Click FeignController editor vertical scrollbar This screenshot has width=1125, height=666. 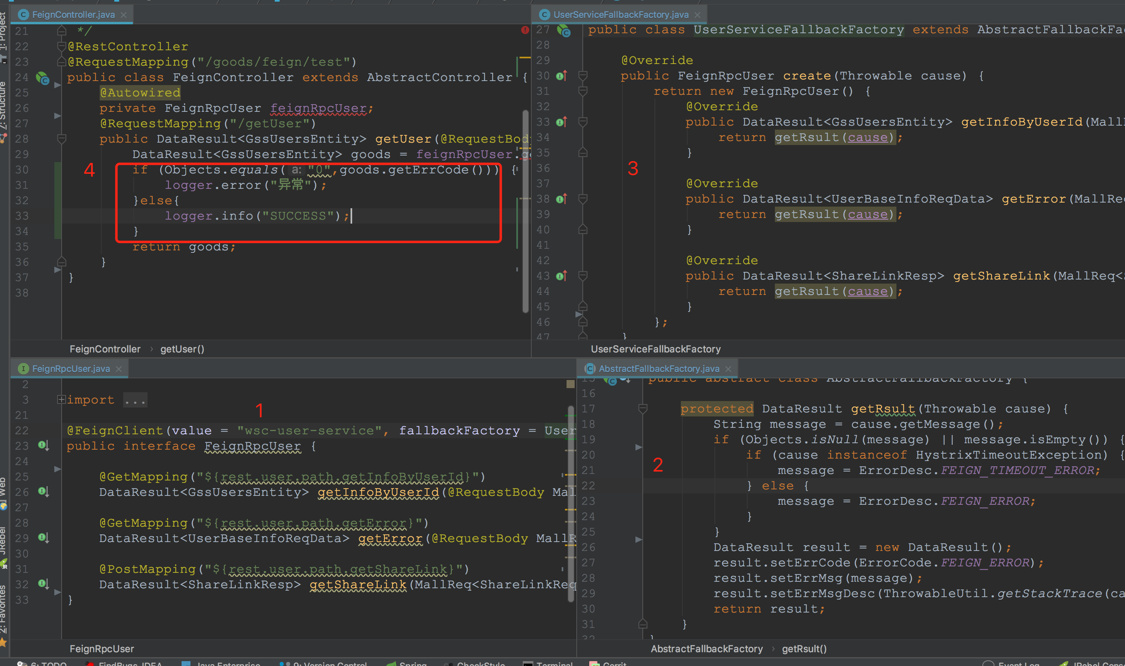coord(525,211)
